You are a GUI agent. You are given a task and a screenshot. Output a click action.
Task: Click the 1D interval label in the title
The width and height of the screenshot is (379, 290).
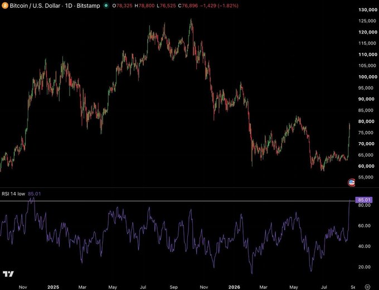click(69, 6)
